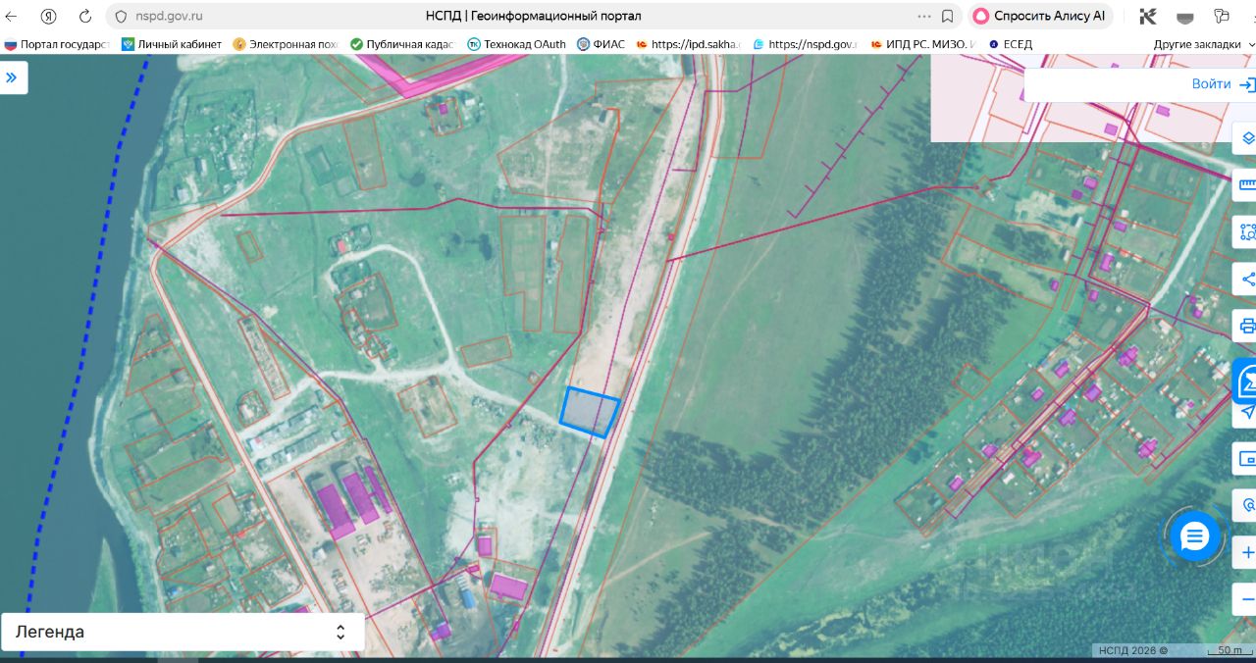The height and width of the screenshot is (663, 1256).
Task: Click the location search pin tool
Action: (1246, 505)
